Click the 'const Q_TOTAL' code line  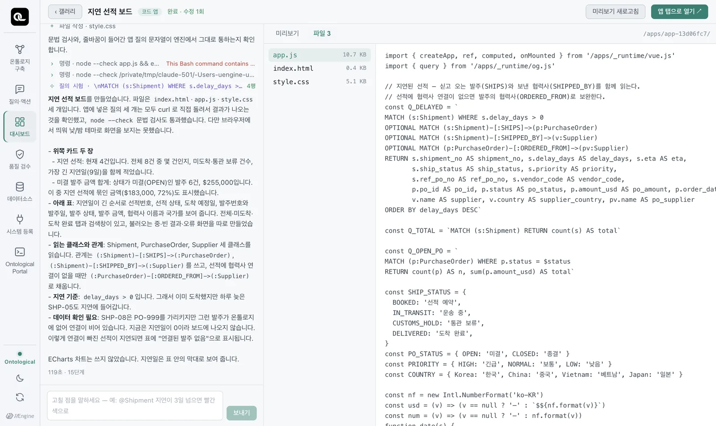503,231
